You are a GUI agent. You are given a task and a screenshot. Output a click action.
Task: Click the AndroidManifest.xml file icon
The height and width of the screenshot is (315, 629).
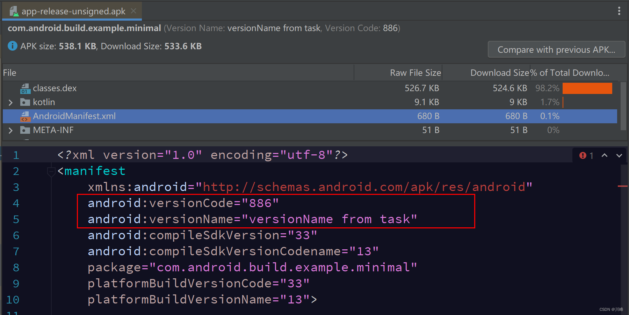point(25,116)
